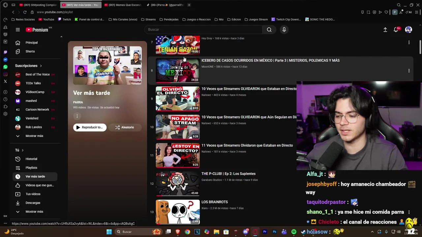Open WhatsApp icon in Opera sidebar

(x=5, y=67)
